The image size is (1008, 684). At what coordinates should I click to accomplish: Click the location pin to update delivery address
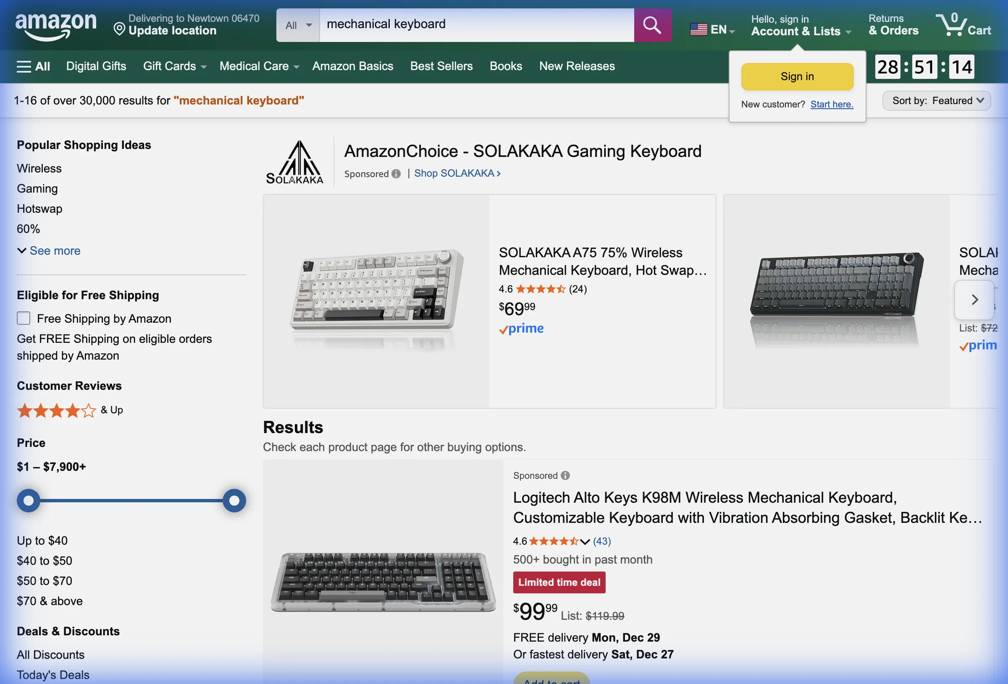120,29
